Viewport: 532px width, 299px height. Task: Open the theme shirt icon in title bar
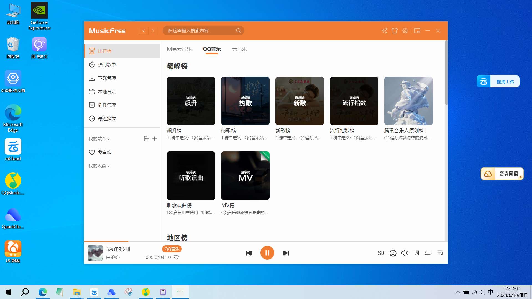click(395, 31)
